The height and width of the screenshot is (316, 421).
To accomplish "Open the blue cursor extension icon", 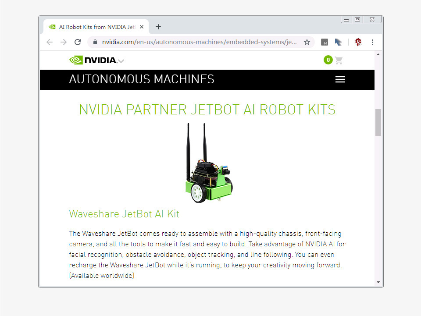I will (338, 42).
